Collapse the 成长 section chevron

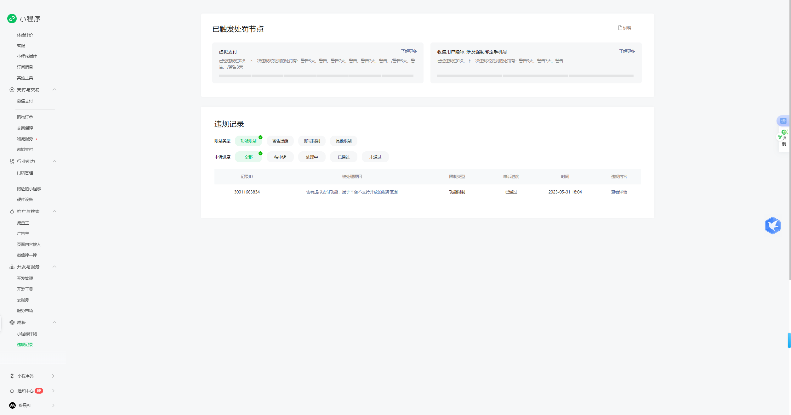(x=54, y=322)
